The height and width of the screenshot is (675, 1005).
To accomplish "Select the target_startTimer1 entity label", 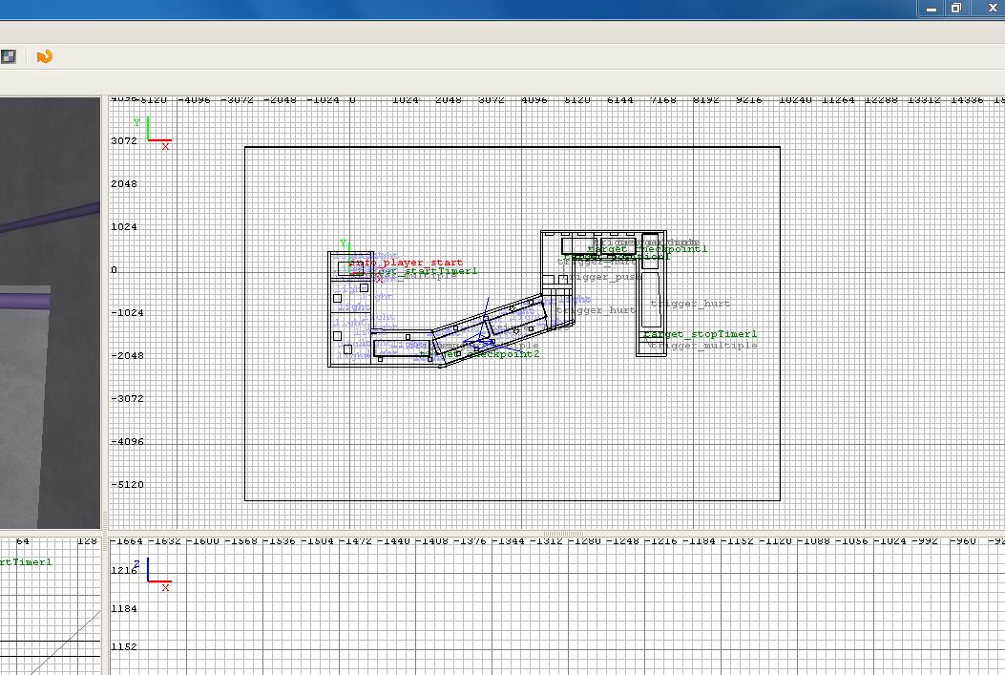I will (423, 271).
